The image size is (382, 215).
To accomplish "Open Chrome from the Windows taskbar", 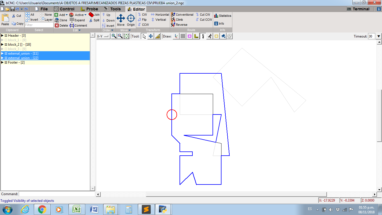I will tap(42, 209).
